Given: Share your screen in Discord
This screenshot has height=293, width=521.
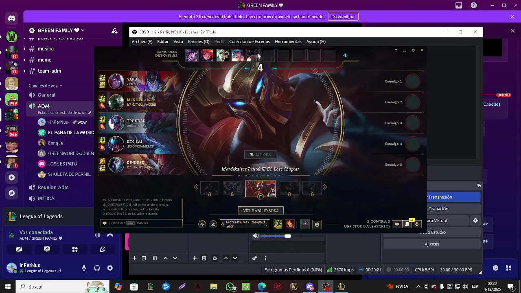Looking at the screenshot, I should (47, 249).
